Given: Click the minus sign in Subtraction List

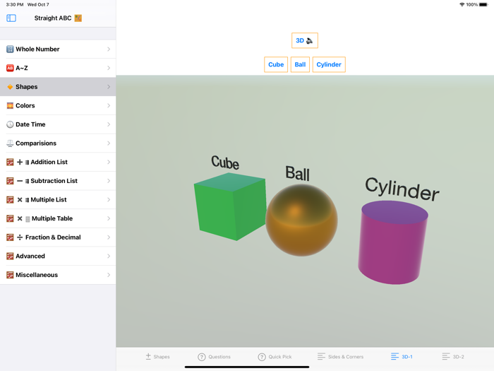Looking at the screenshot, I should pyautogui.click(x=20, y=181).
